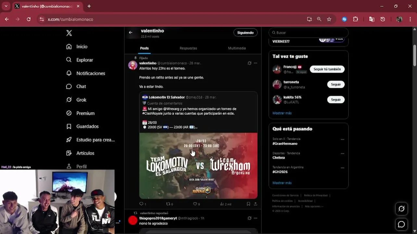The width and height of the screenshot is (417, 234).
Task: Like the pinned tournament post
Action: point(196,204)
